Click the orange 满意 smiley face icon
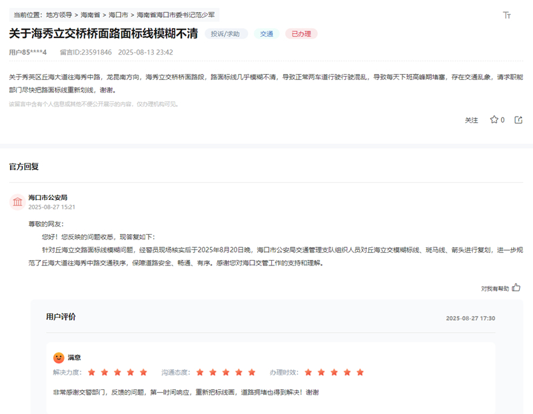 coord(59,357)
